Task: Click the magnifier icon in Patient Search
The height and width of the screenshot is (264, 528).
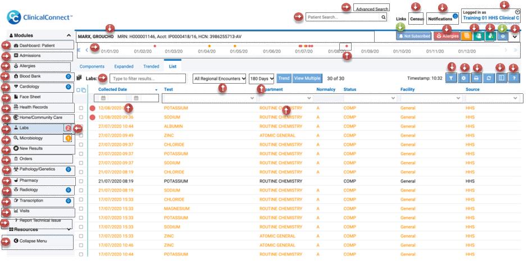Action: [383, 17]
